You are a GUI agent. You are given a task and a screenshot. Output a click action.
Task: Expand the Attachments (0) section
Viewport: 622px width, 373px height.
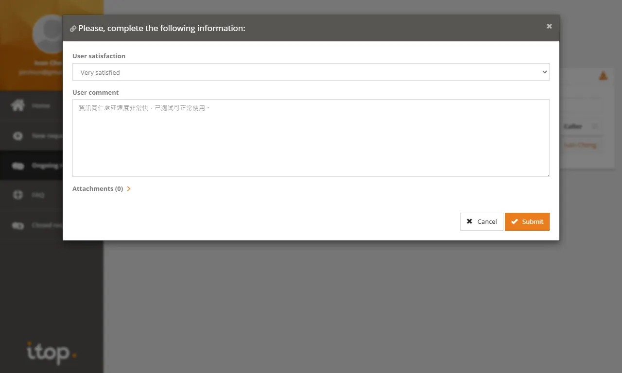[x=102, y=188]
